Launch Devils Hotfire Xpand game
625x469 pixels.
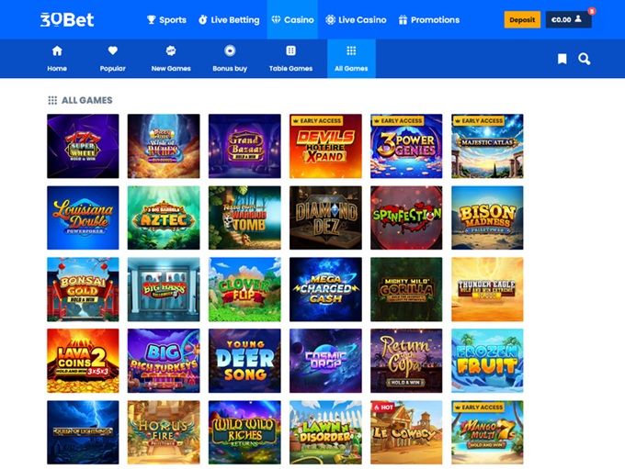(x=325, y=146)
